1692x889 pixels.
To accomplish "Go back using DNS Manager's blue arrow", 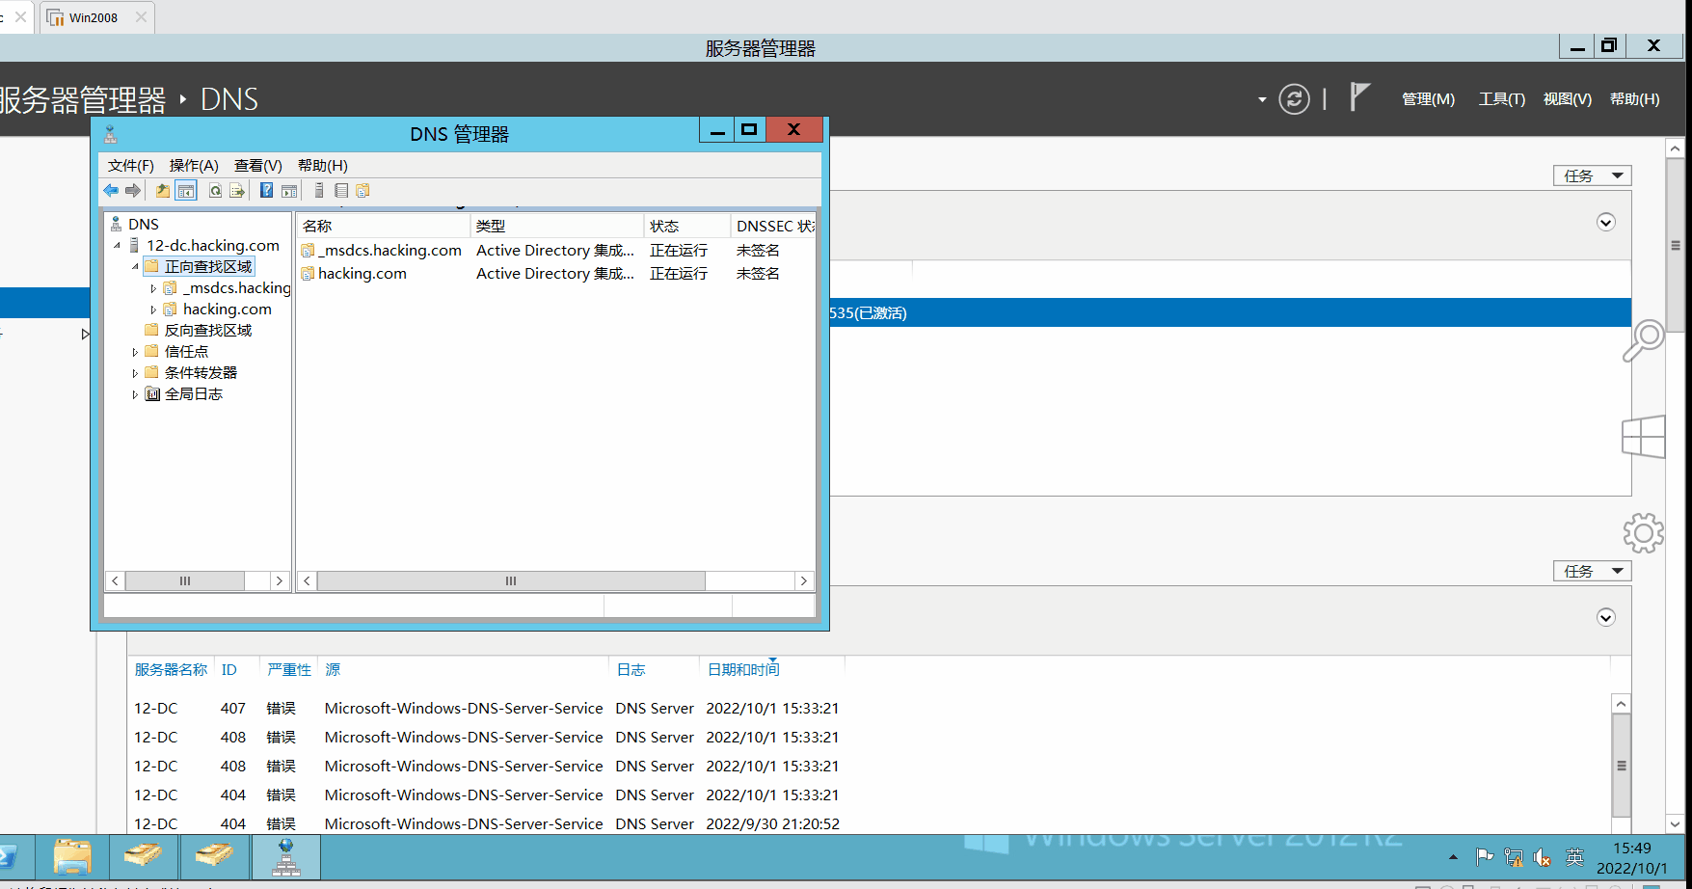I will [111, 191].
